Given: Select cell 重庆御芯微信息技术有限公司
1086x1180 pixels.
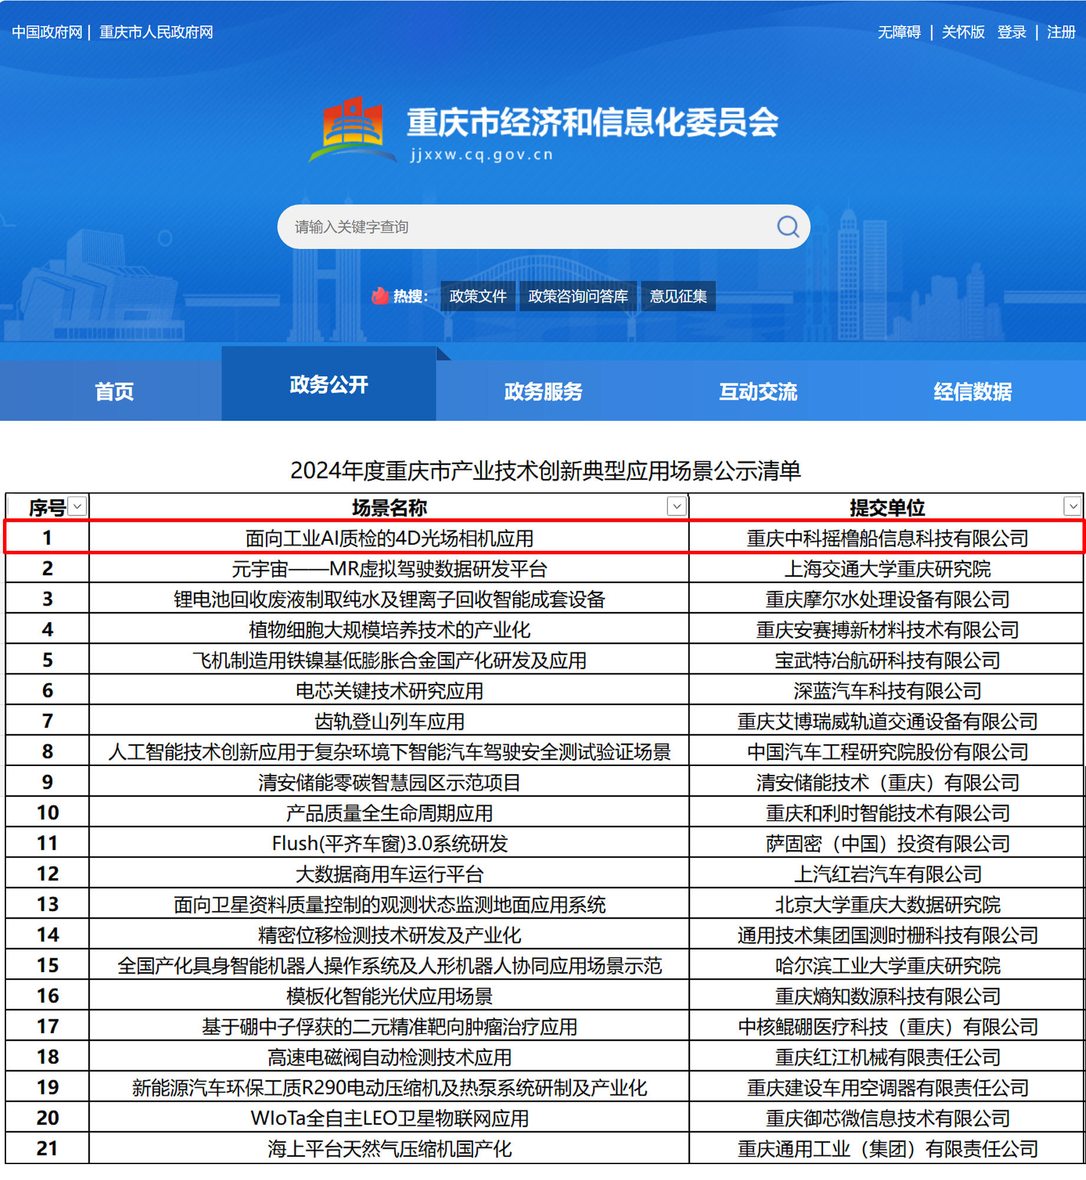Looking at the screenshot, I should click(x=887, y=1118).
